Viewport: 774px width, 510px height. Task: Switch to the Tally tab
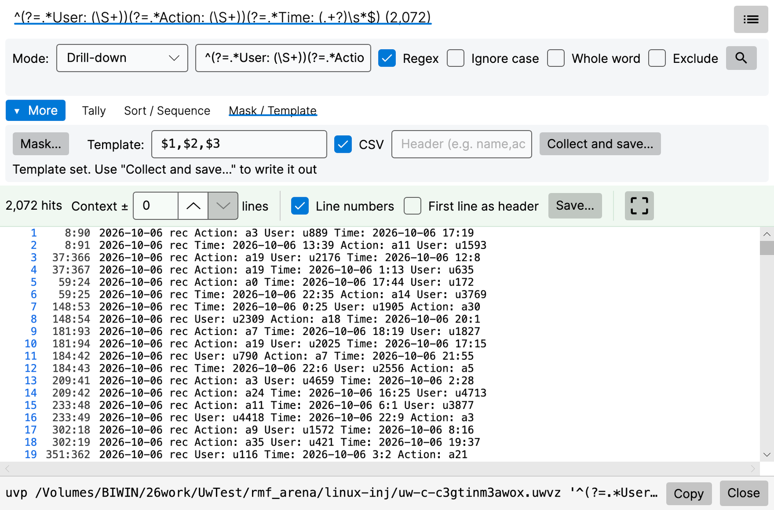click(x=94, y=111)
